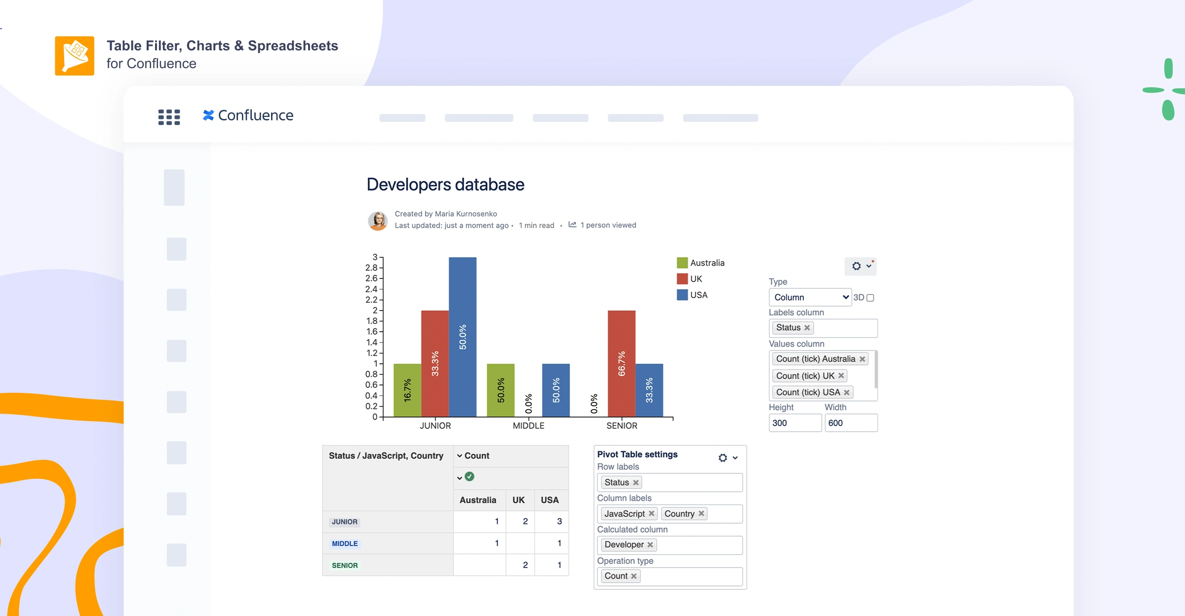This screenshot has width=1185, height=616.
Task: Expand the Pivot Table settings chevron
Action: (x=736, y=458)
